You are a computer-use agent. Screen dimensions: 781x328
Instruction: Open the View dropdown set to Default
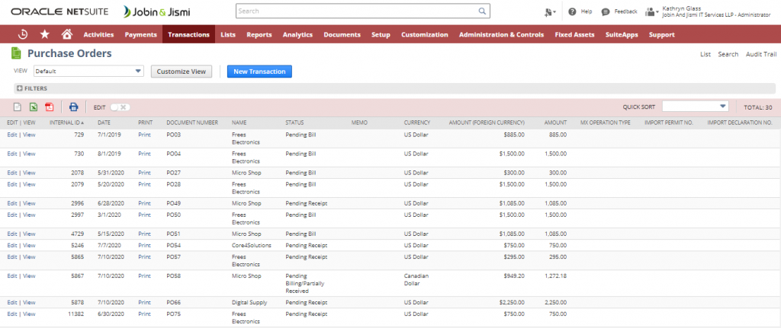click(88, 71)
